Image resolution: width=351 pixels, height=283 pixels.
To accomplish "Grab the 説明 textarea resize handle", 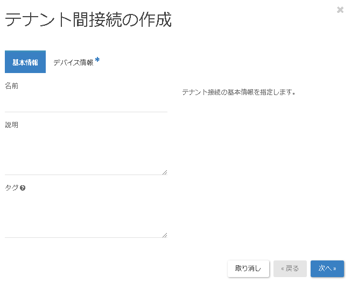I will [x=164, y=172].
